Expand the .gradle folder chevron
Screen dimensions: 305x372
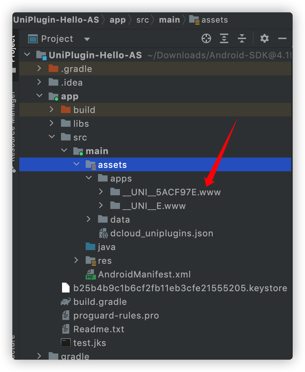(39, 68)
